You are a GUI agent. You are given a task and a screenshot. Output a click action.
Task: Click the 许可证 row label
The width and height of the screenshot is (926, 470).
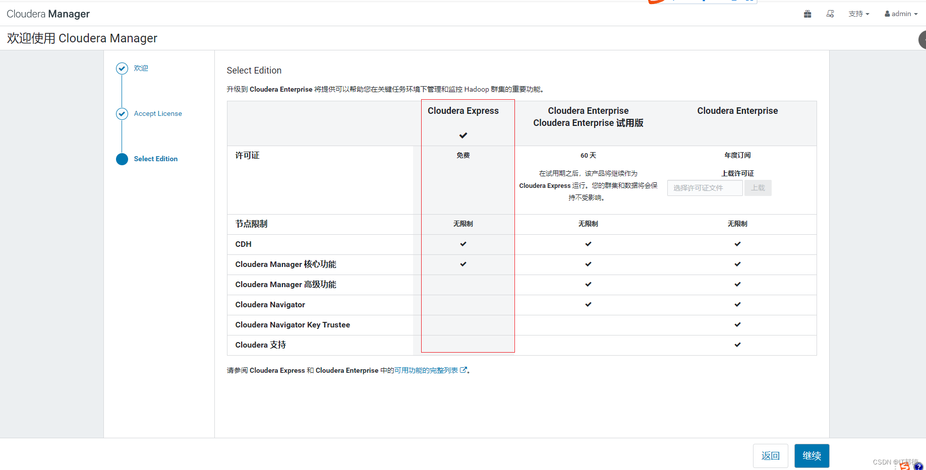point(247,155)
